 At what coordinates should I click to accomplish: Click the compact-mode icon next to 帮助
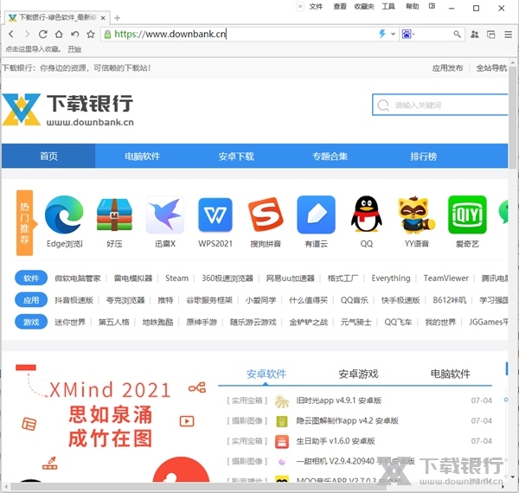pyautogui.click(x=432, y=6)
